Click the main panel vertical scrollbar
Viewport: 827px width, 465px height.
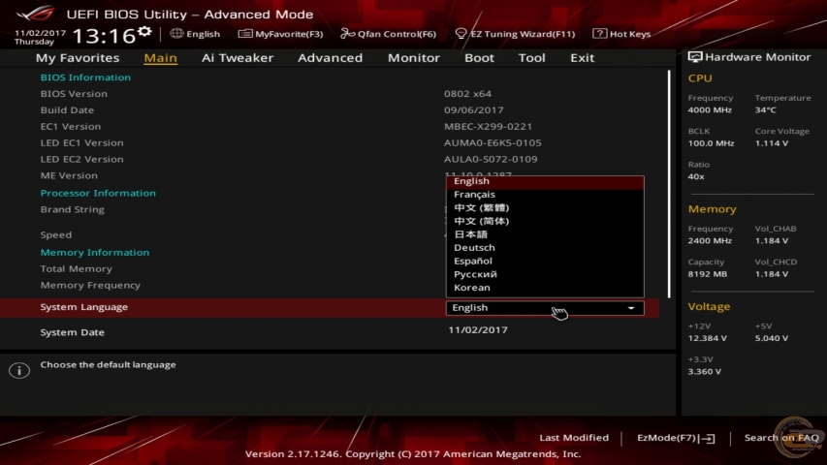(x=669, y=184)
